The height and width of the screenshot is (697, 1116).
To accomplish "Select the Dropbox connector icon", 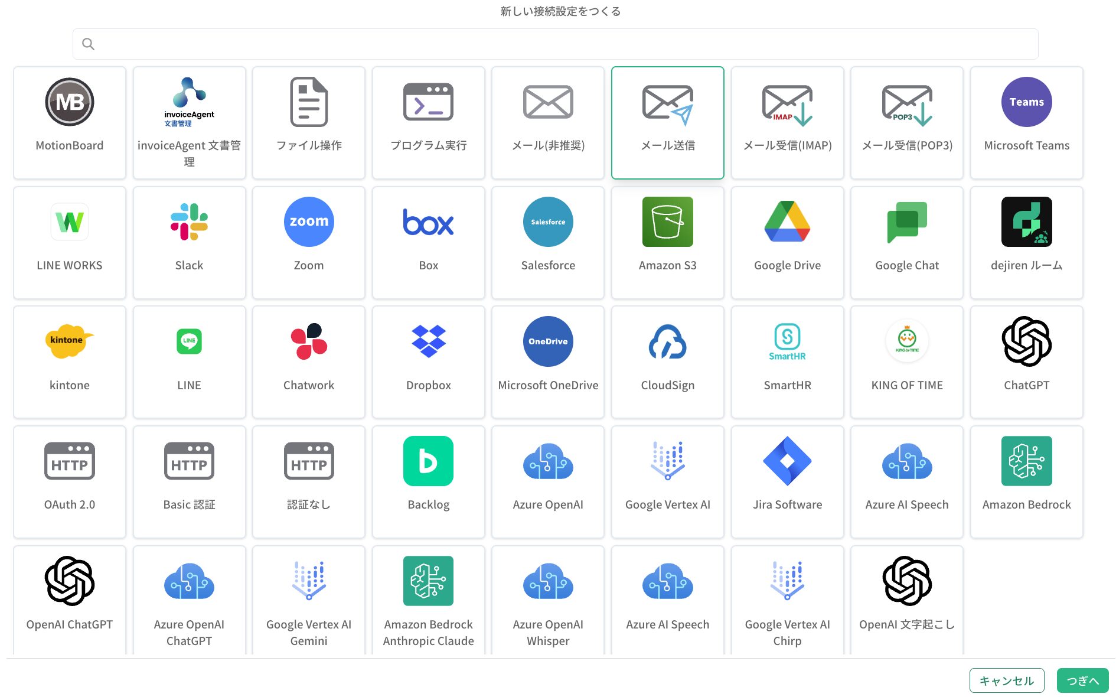I will tap(428, 341).
